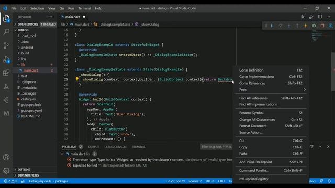This screenshot has width=335, height=188.
Task: Close the bottom panel
Action: click(328, 147)
